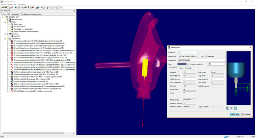Click the save diskette toolbar icon
This screenshot has height=139, width=258.
[5, 7]
